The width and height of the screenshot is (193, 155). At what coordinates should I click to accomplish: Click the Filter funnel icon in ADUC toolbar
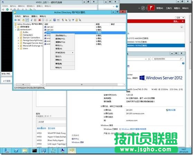coord(73,20)
